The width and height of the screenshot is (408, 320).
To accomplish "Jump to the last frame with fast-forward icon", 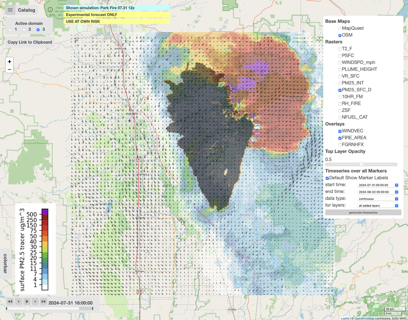I will coord(44,301).
